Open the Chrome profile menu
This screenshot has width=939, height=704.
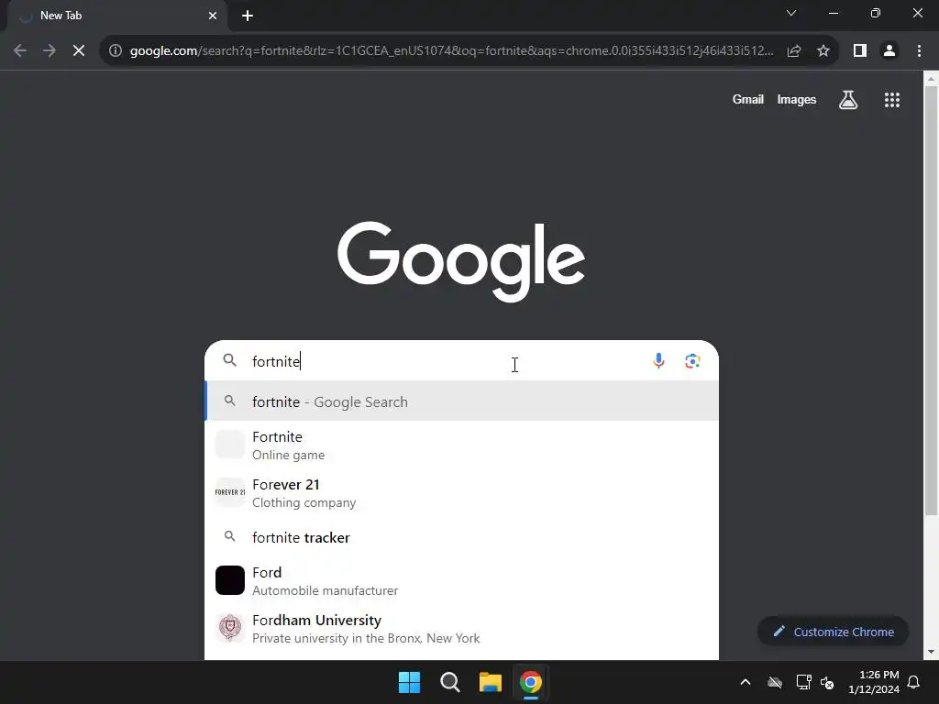(x=889, y=51)
